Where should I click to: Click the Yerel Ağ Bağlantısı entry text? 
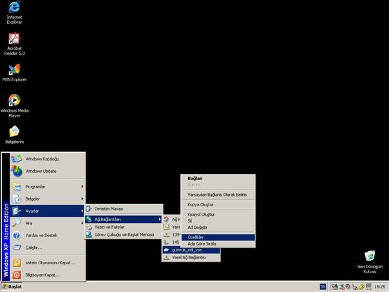click(x=189, y=258)
